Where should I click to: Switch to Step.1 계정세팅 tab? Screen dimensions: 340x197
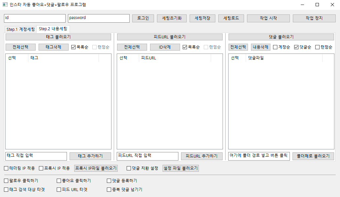pos(20,30)
